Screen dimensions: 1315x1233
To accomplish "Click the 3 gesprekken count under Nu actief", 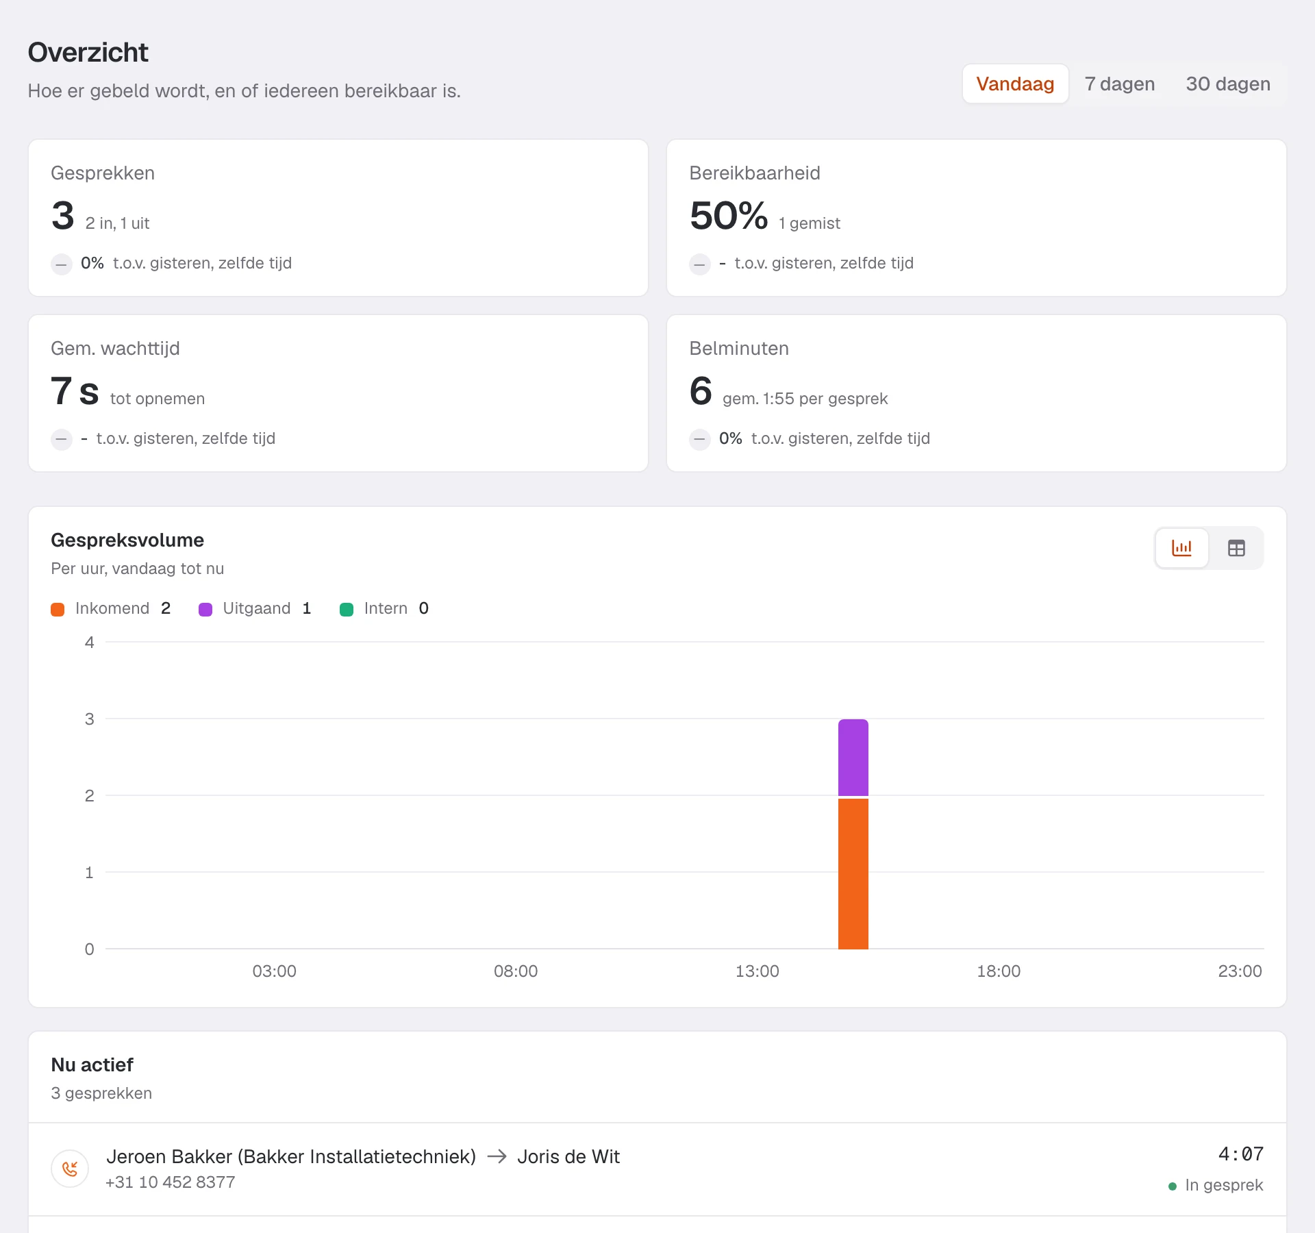I will tap(101, 1093).
